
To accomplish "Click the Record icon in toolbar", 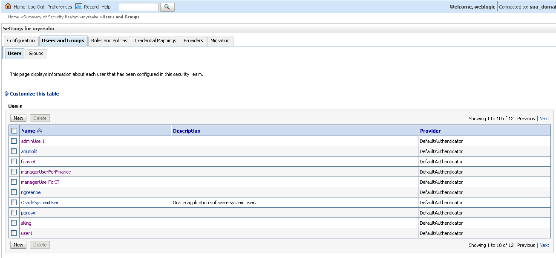I will click(x=79, y=6).
